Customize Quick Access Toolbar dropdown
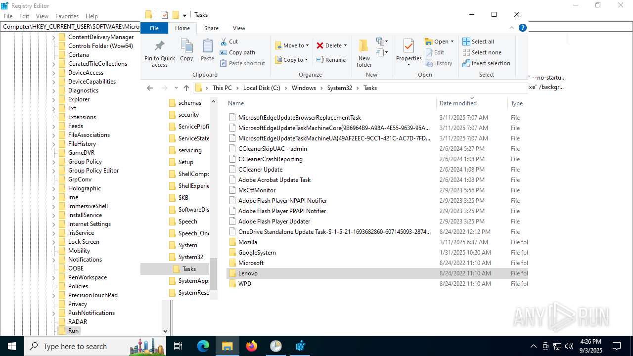This screenshot has width=633, height=356. coord(184,15)
